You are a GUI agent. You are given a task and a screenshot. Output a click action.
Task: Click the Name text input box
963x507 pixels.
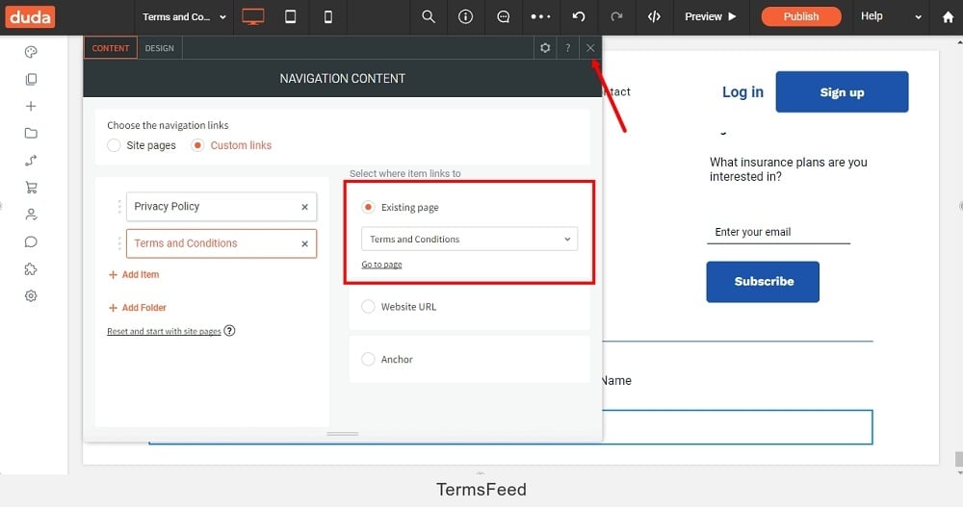[x=737, y=427]
